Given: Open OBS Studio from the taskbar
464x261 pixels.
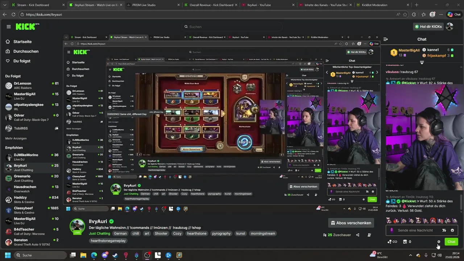Looking at the screenshot, I should click(147, 255).
